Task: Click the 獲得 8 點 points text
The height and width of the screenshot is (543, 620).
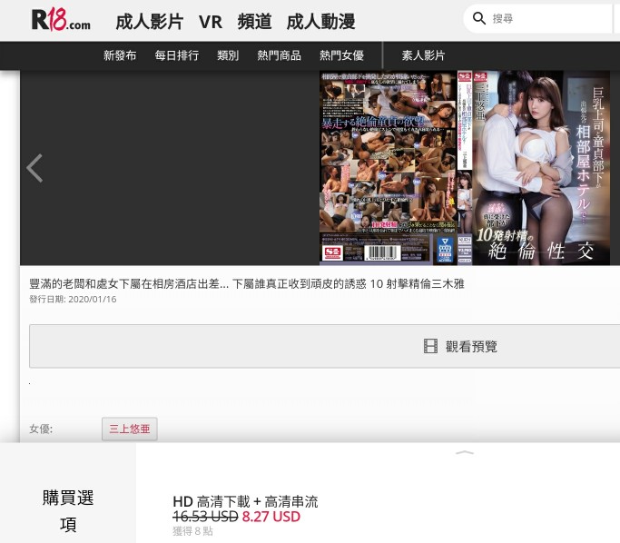Action: pos(192,530)
